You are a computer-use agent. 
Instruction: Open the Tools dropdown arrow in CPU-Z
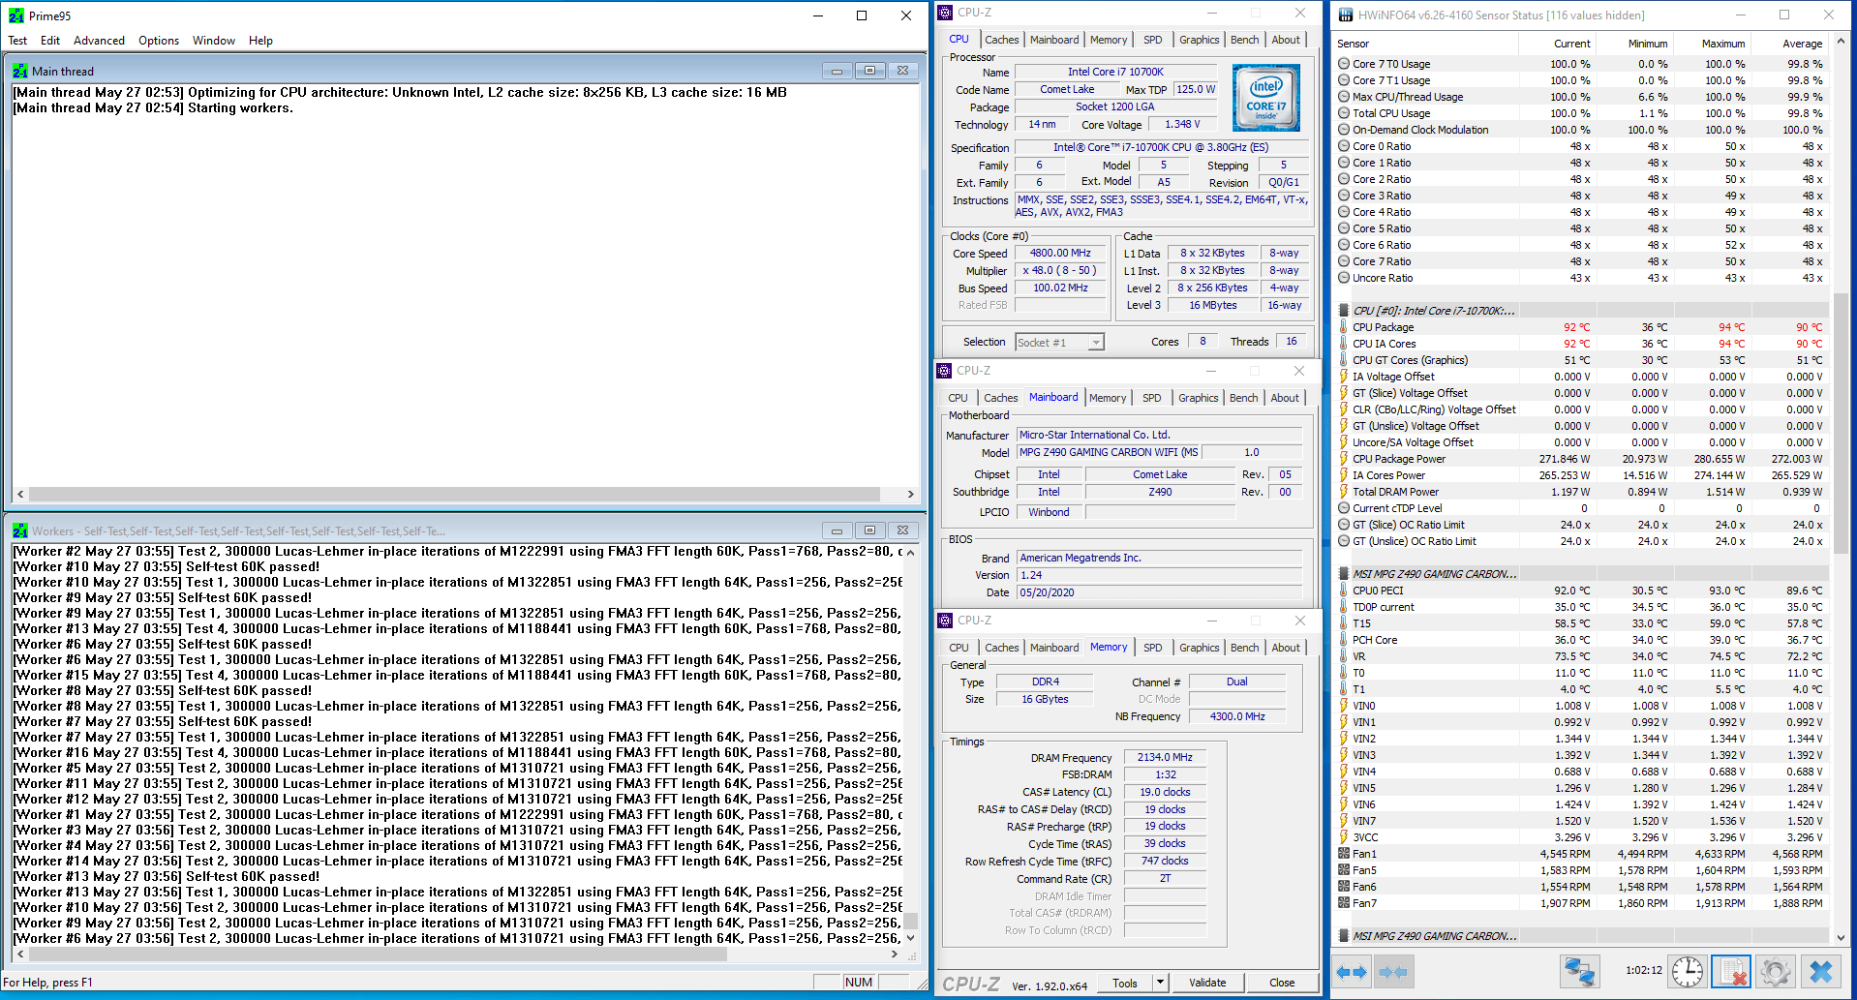click(1160, 983)
